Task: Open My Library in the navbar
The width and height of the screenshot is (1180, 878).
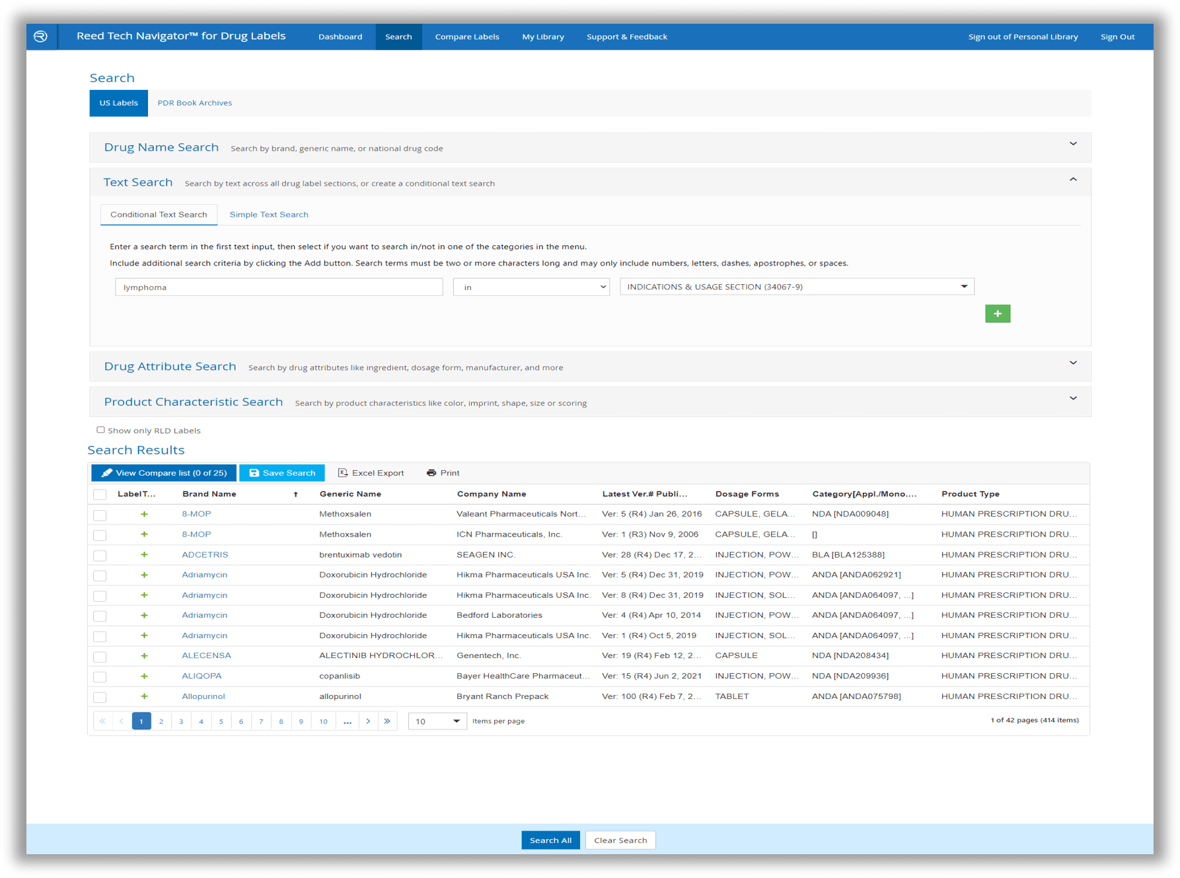Action: click(x=543, y=36)
